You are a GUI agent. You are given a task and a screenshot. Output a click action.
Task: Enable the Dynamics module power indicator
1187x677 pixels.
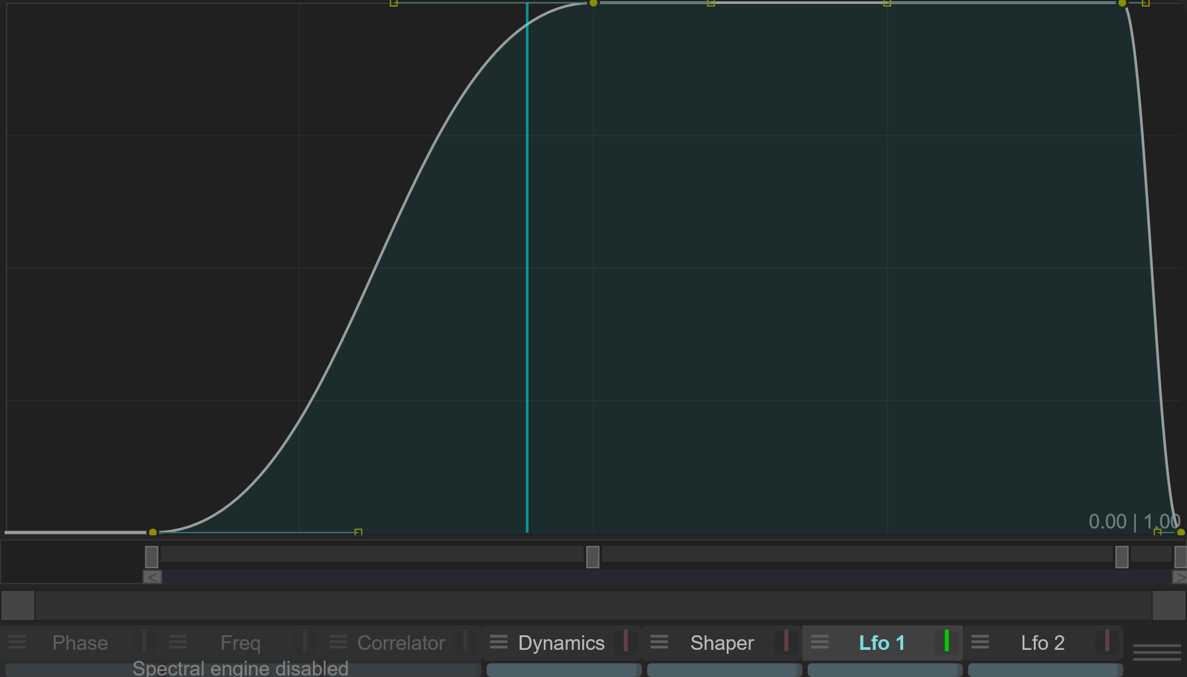(x=626, y=641)
